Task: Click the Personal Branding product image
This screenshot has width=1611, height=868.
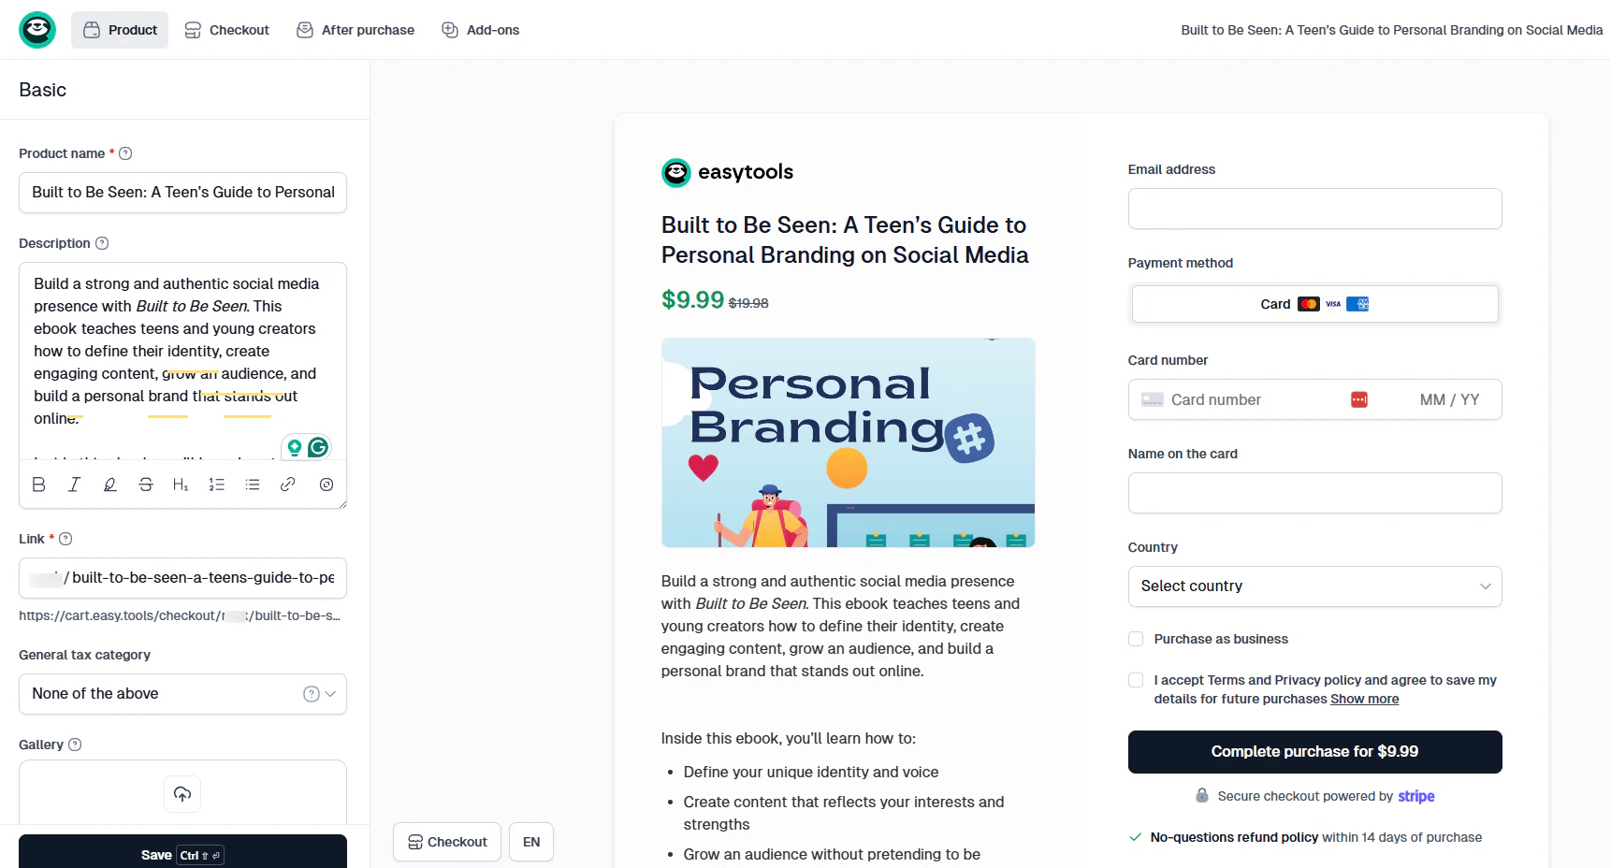Action: pyautogui.click(x=848, y=442)
